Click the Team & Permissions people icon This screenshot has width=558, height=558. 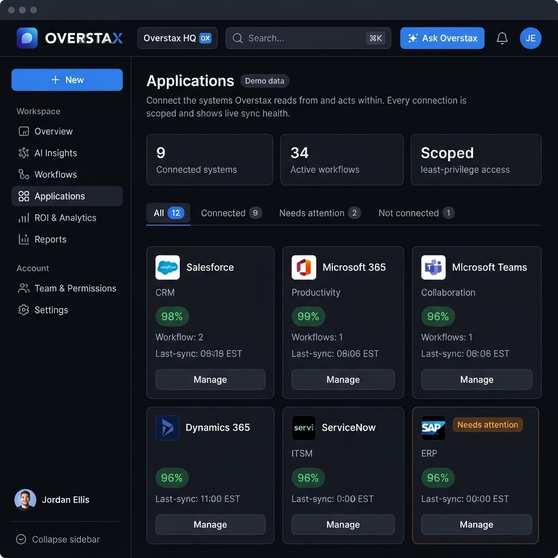coord(23,288)
